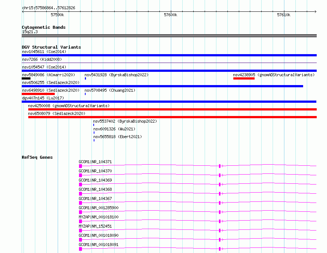327x253 pixels.
Task: Click the 57610k ruler label
Action: click(284, 15)
